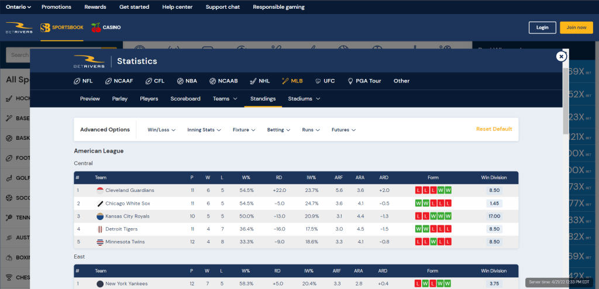Select Detroit Tigers 8.50 division odds
This screenshot has width=599, height=289.
pos(494,229)
